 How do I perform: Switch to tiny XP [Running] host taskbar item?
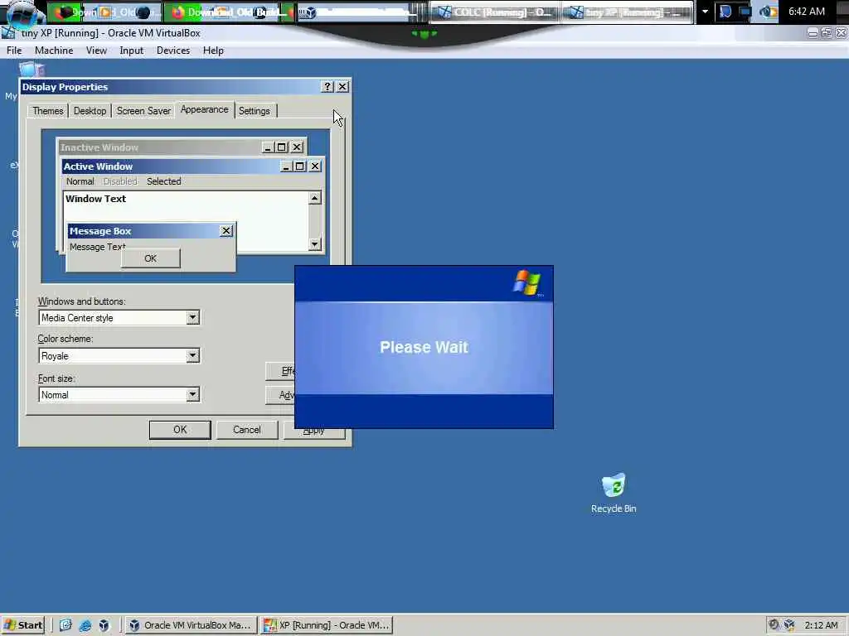point(627,12)
